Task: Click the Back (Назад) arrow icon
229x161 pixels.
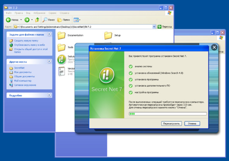Action: (8, 20)
